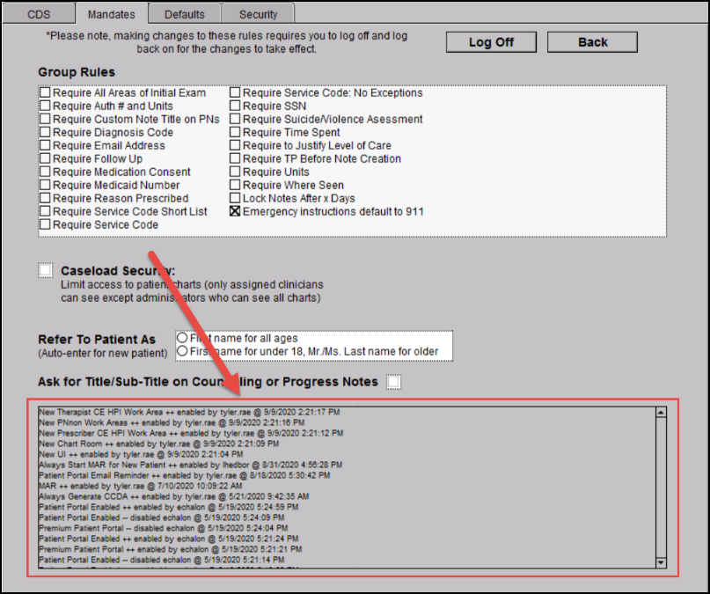Open the Security tab

click(x=258, y=14)
